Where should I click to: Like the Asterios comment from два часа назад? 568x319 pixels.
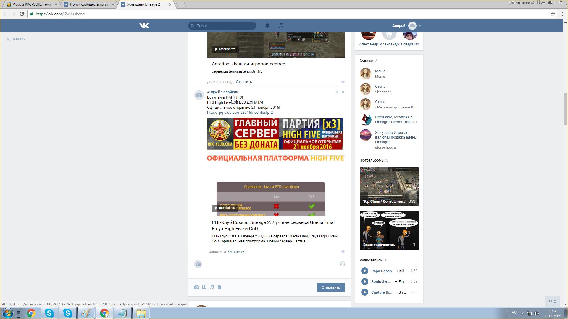click(343, 82)
